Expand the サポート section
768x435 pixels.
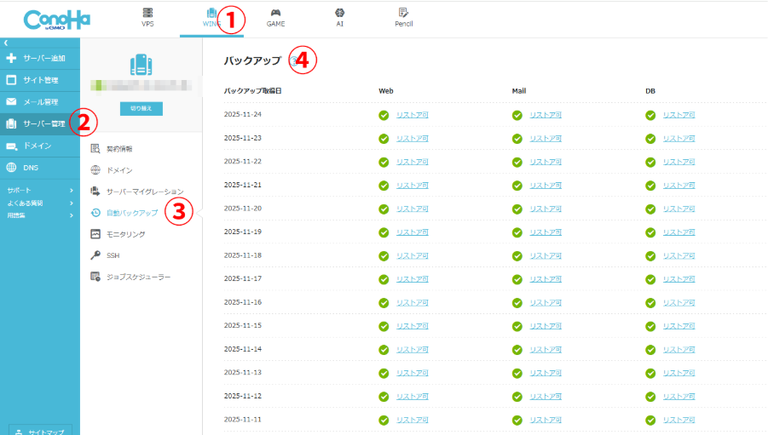[x=39, y=190]
